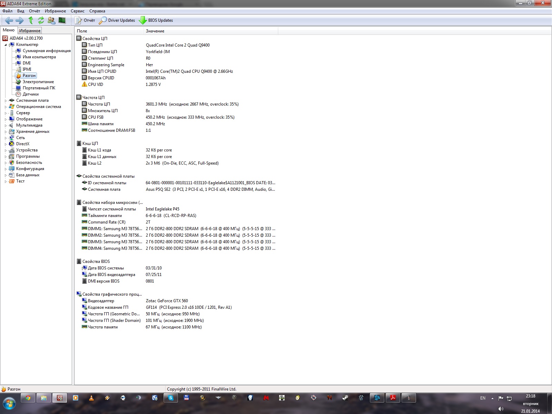
Task: Open the Сервис menu
Action: [78, 11]
